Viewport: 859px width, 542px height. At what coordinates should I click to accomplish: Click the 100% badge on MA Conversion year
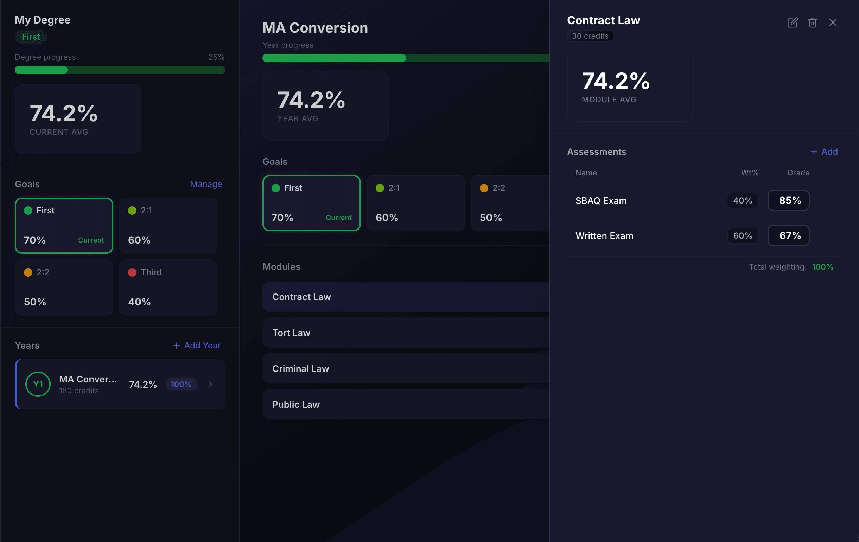click(181, 384)
